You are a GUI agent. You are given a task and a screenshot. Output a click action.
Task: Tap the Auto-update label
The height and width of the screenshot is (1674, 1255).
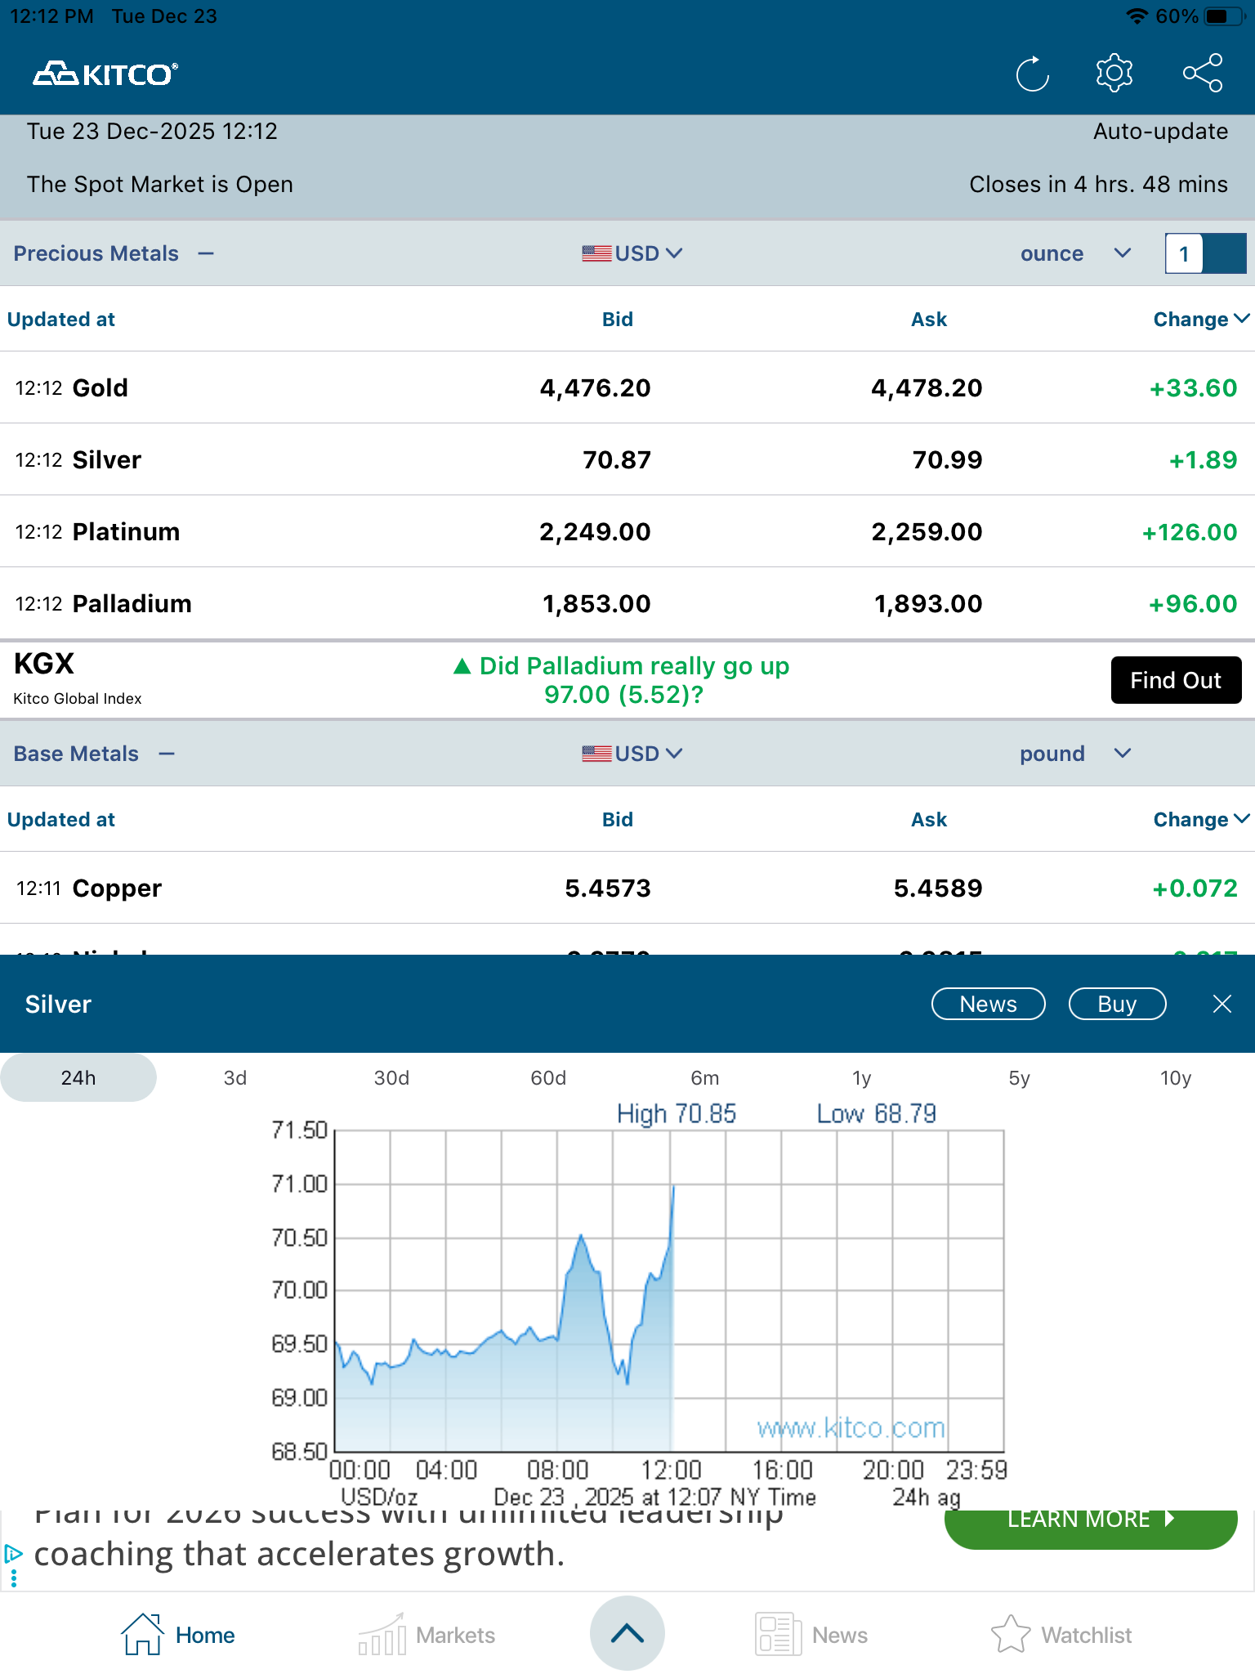(1160, 131)
